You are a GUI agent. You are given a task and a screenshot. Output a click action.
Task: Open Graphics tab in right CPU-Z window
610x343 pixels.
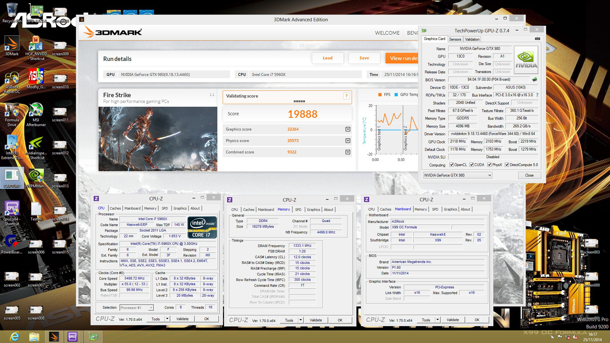coord(450,209)
